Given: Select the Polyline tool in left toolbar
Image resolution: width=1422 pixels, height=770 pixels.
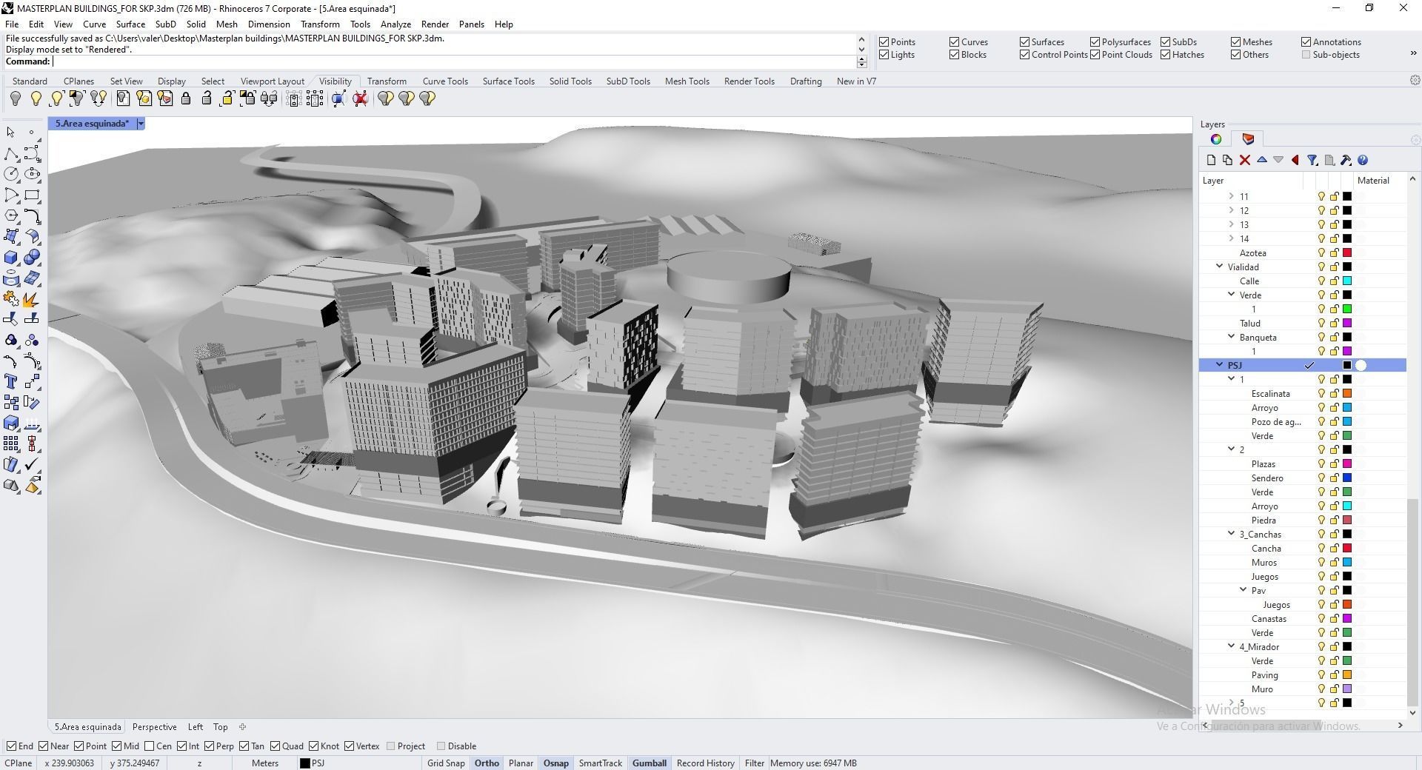Looking at the screenshot, I should [11, 153].
